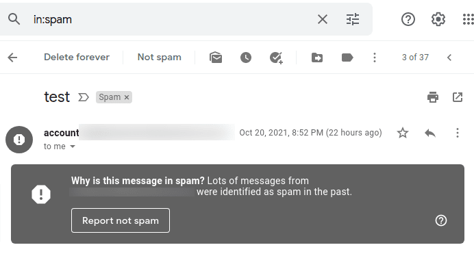
Task: Open the Move to folder icon
Action: coord(317,57)
